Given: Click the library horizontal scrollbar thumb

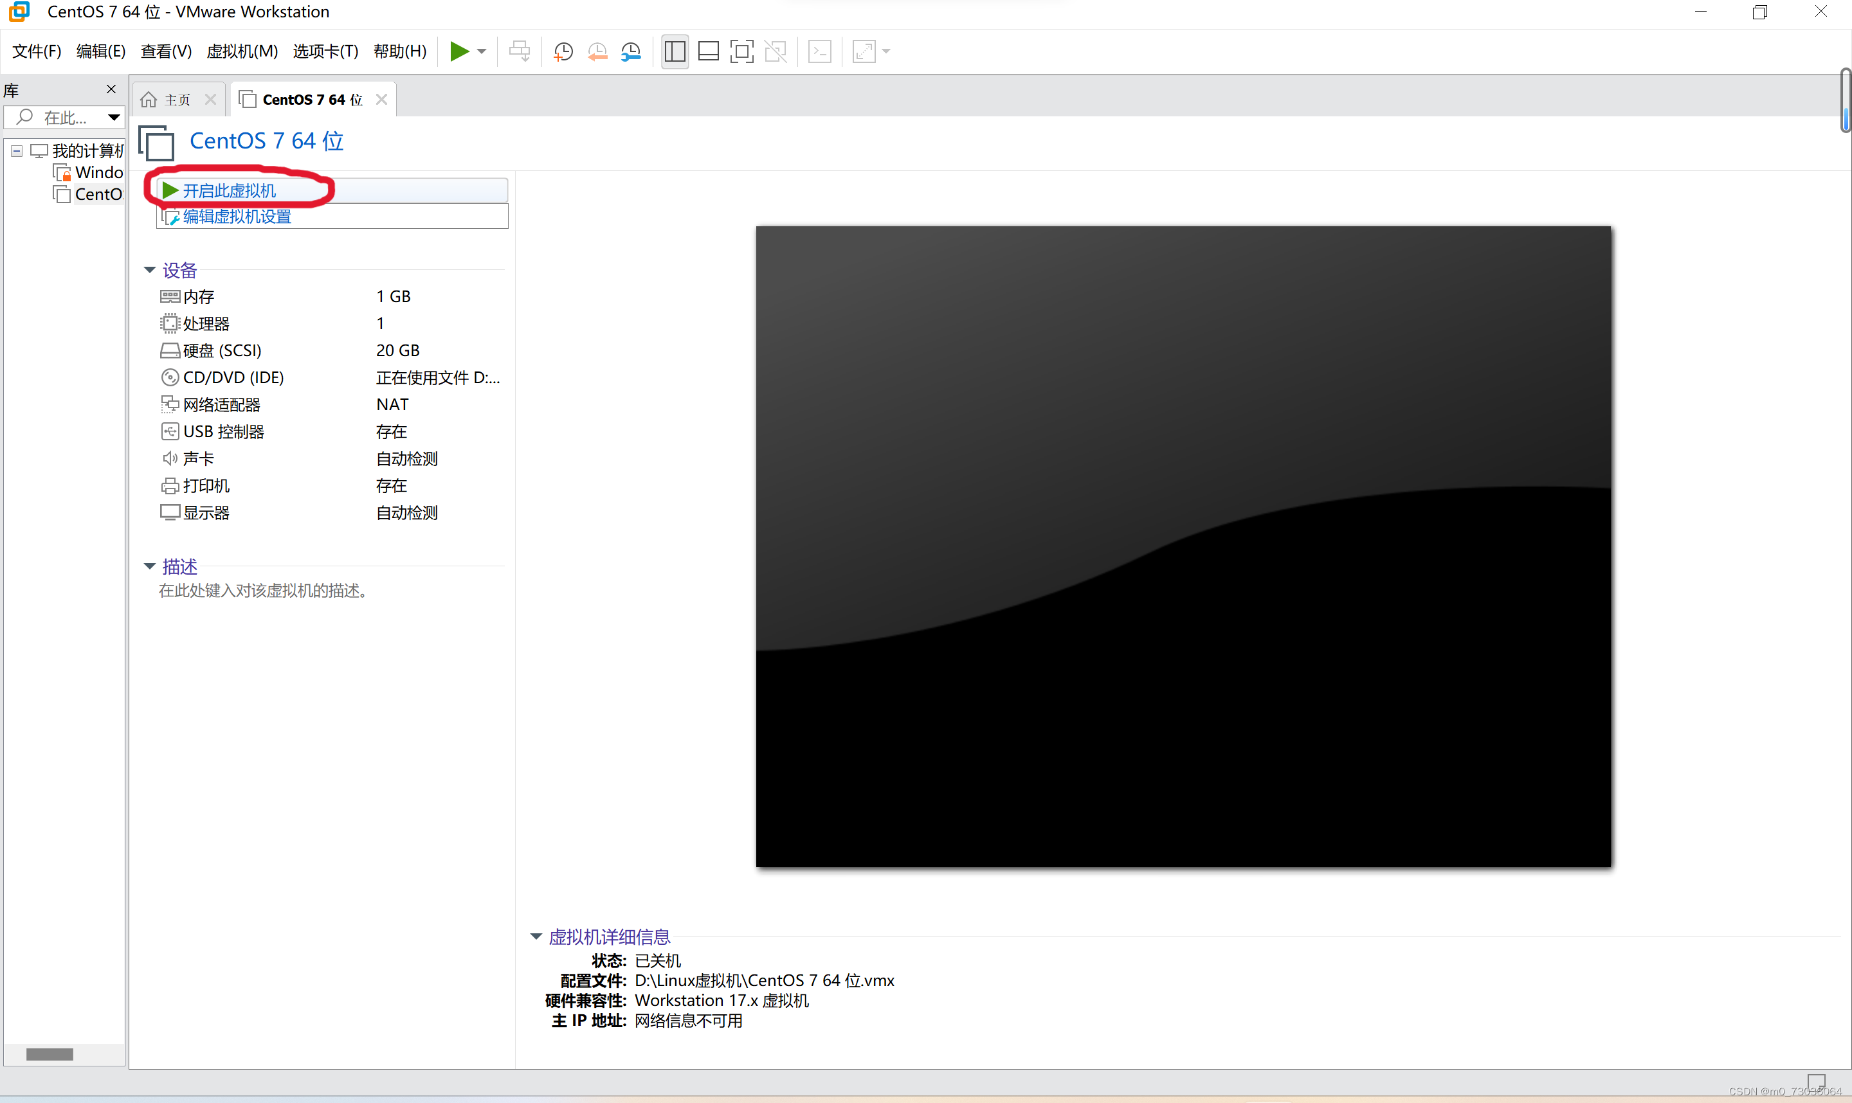Looking at the screenshot, I should [49, 1054].
